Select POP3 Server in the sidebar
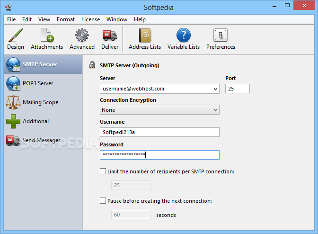Screen dimensions: 318x234 point(43,83)
